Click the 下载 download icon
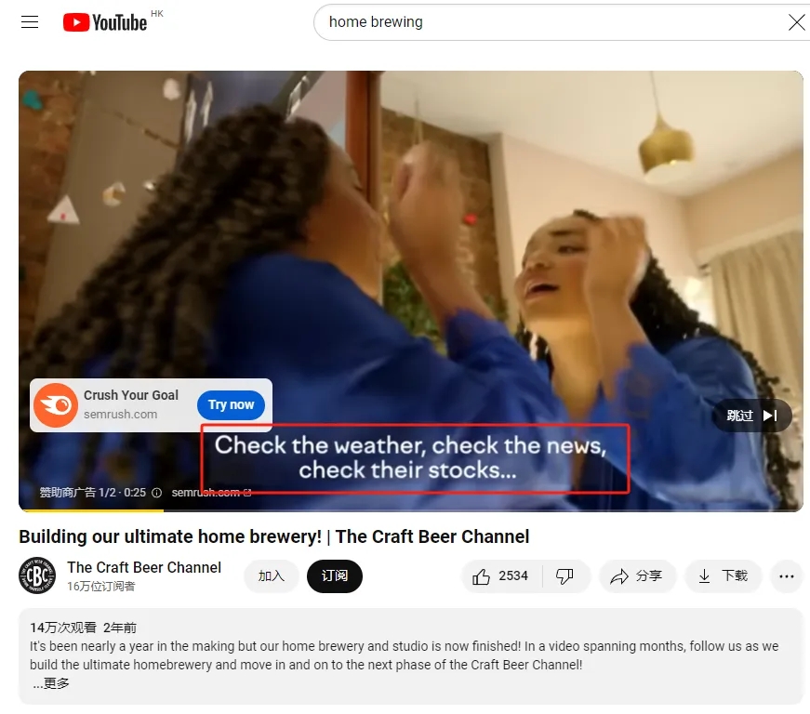The height and width of the screenshot is (714, 810). (724, 576)
